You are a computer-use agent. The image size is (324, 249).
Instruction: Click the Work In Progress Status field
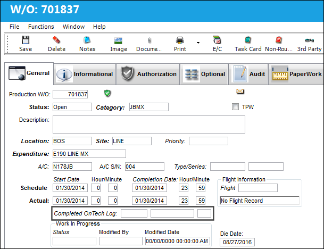(74, 241)
